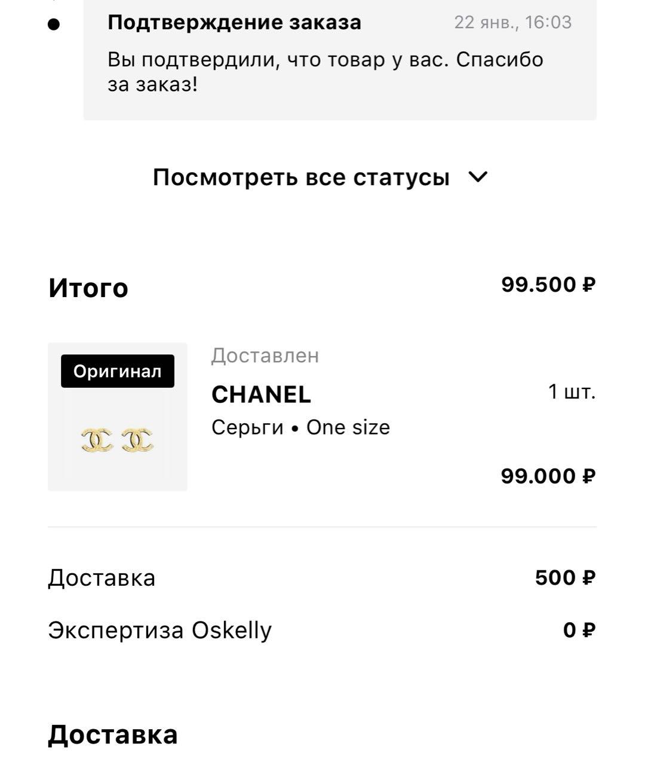Click the order confirmation message text
Viewport: 645px width, 765px height.
[325, 72]
